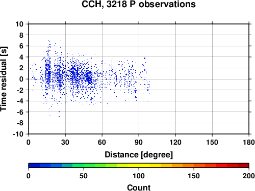Click the y-axis tick label '10'

point(19,24)
